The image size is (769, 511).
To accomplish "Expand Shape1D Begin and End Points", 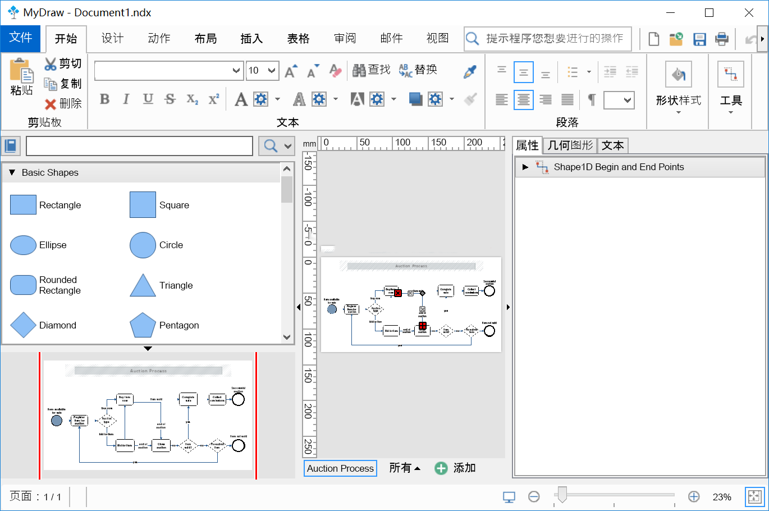I will (x=525, y=167).
